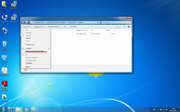
Task: Click the Bilgisayar desktop icon
Action: pos(4,17)
